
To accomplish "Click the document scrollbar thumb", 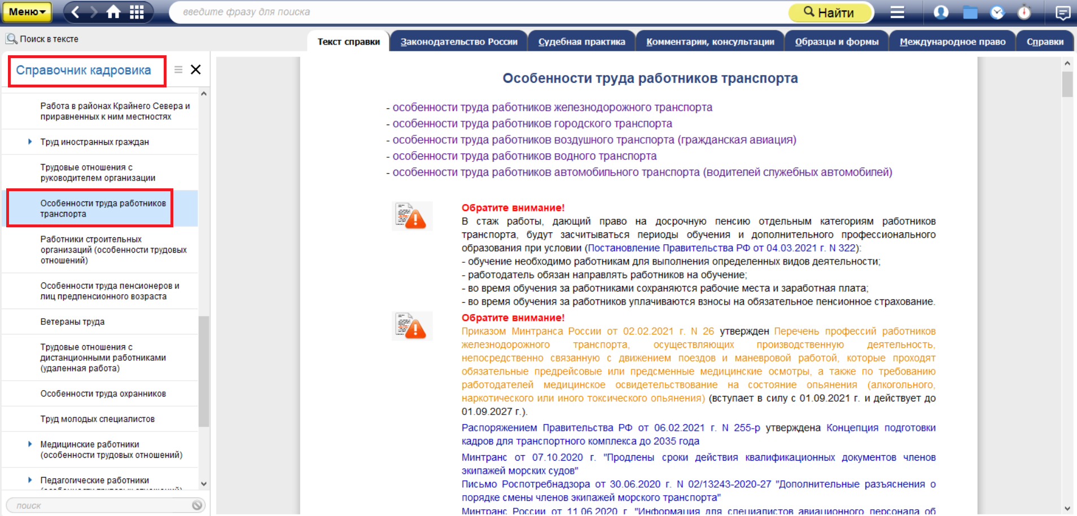I will coord(1067,84).
